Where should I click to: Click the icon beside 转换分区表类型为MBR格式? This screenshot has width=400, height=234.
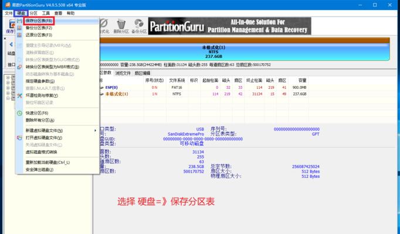tap(19, 67)
